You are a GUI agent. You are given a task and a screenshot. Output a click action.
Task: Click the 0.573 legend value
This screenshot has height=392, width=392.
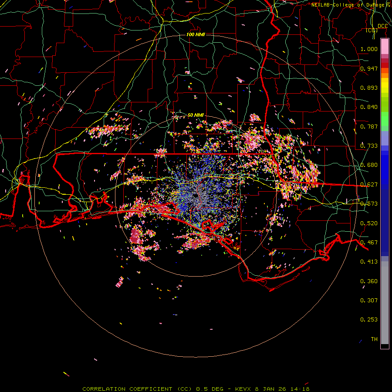(369, 204)
